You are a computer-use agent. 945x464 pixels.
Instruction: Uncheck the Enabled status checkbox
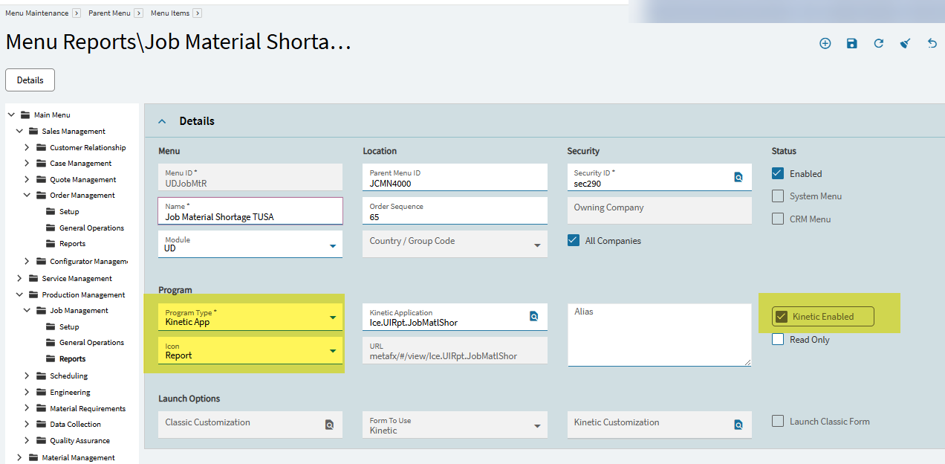tap(778, 173)
